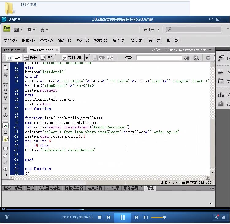The image size is (230, 224).
Task: Open the layout dropdown icon
Action: tap(18, 30)
